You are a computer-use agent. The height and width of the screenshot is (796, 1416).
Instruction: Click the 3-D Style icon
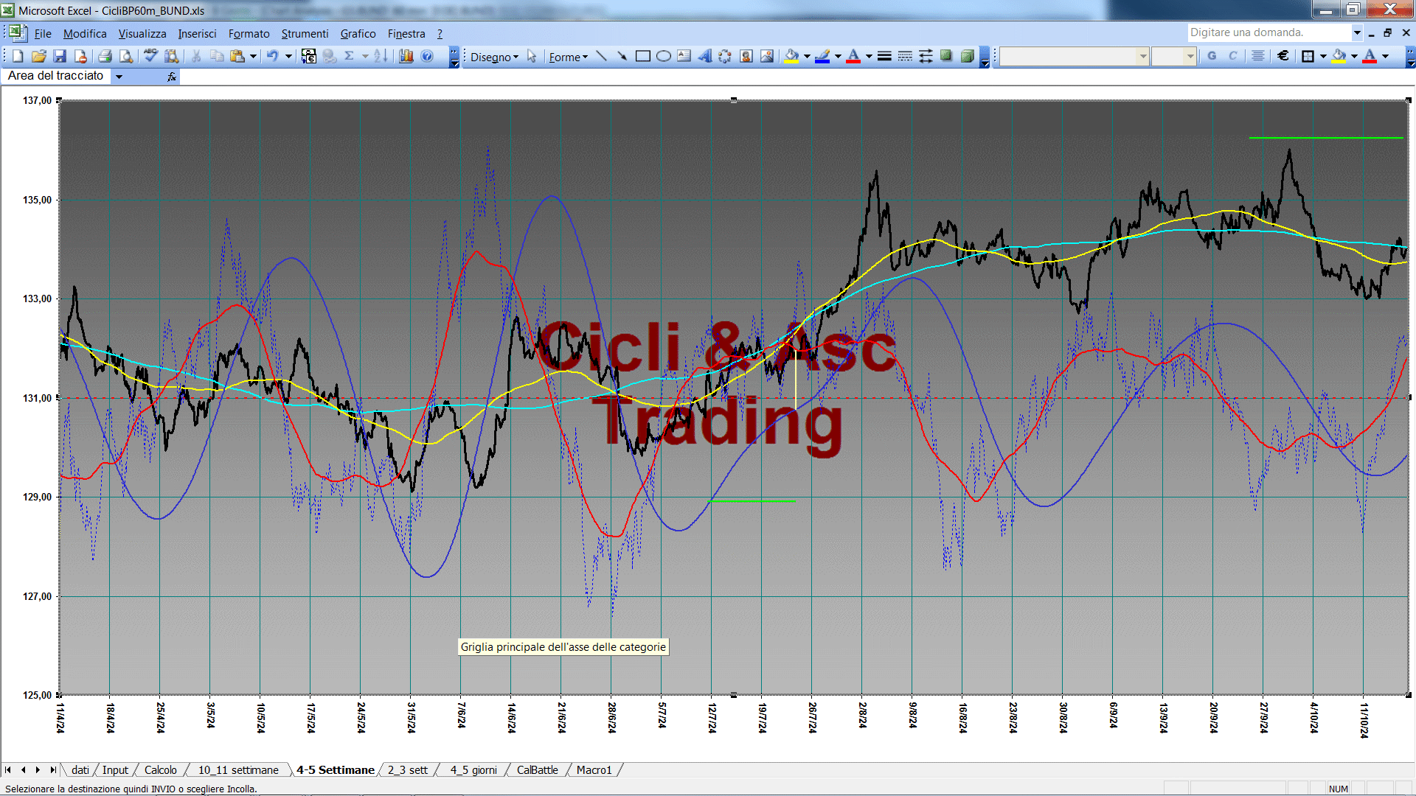pos(967,56)
